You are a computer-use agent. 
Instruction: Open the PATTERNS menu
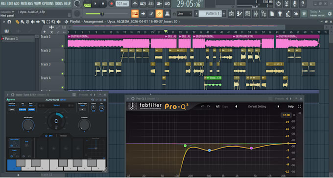[x=27, y=3]
